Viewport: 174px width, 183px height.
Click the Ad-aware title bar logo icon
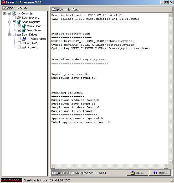click(x=3, y=2)
